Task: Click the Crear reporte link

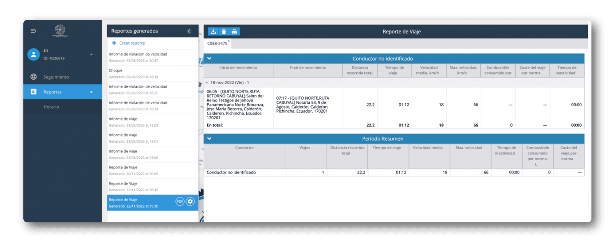Action: 132,43
